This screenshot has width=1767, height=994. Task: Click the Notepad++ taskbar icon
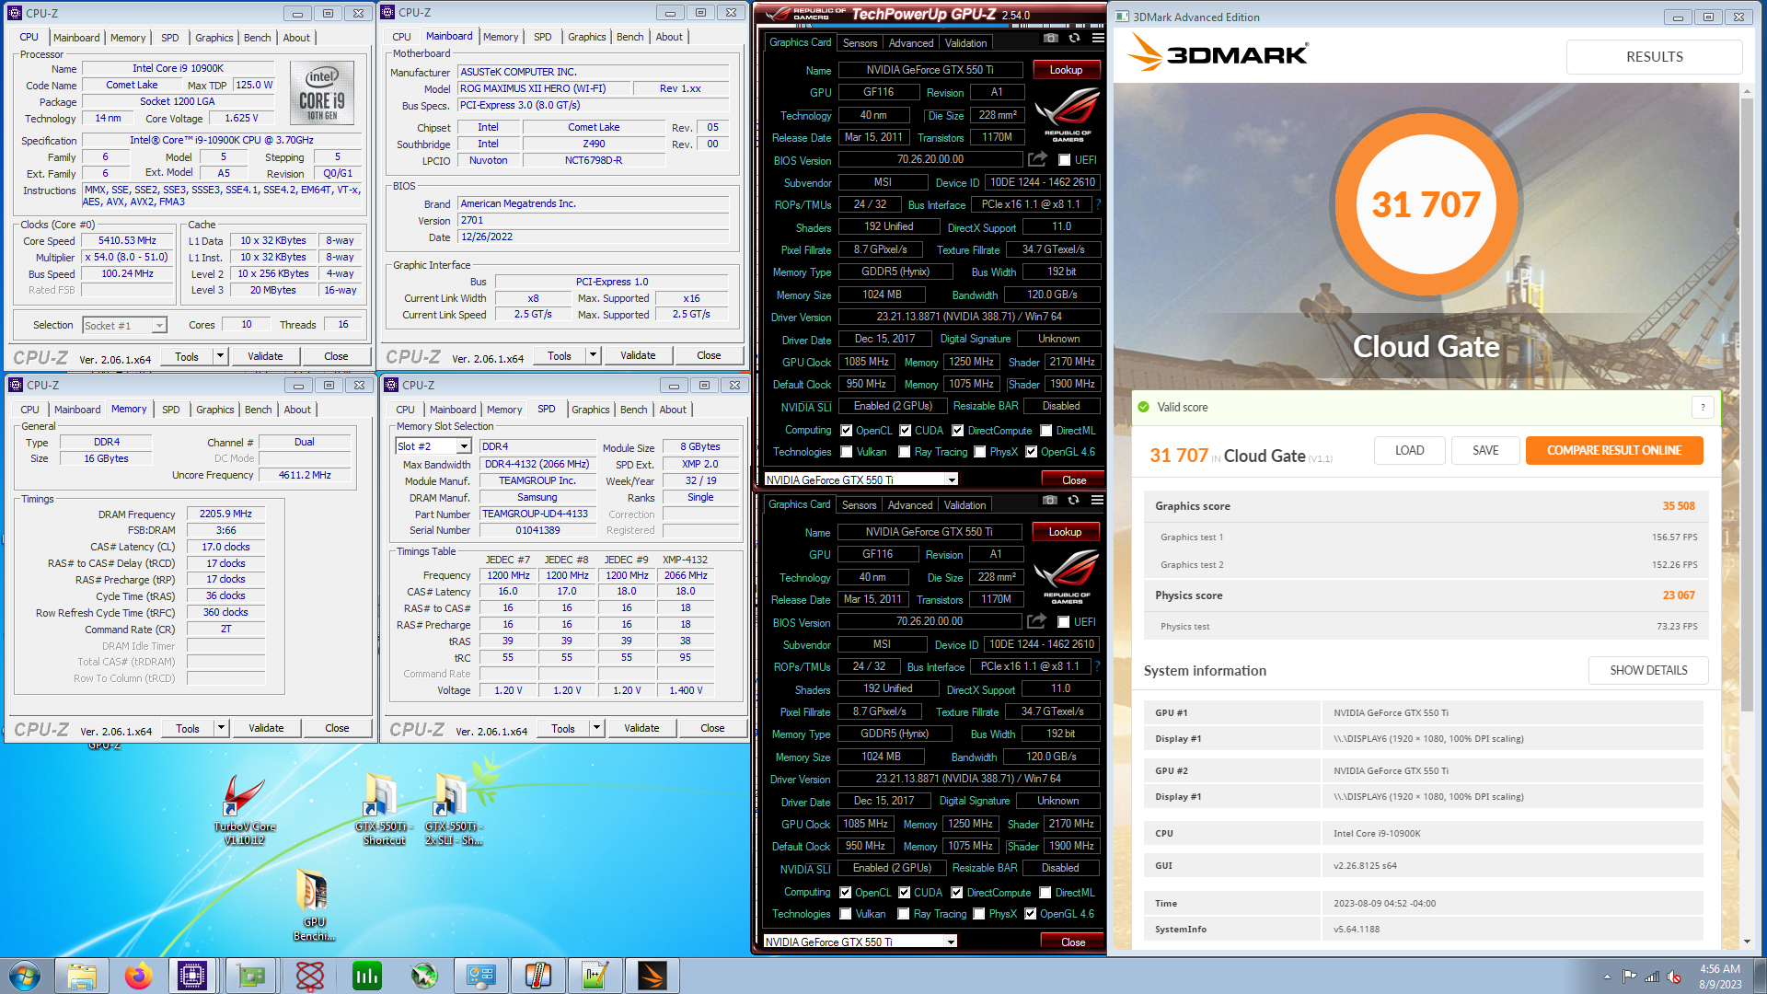595,976
